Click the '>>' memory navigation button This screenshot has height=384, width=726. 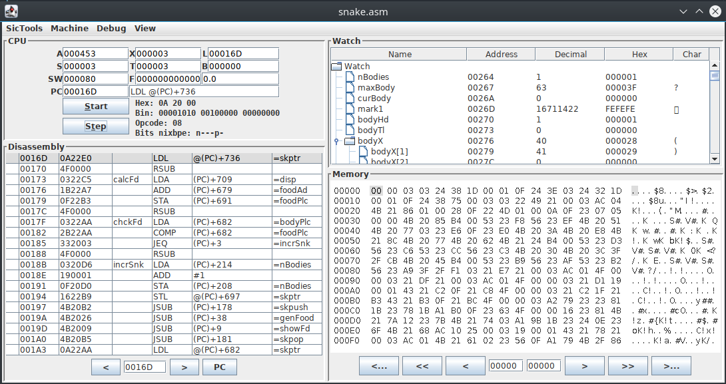[x=627, y=365]
